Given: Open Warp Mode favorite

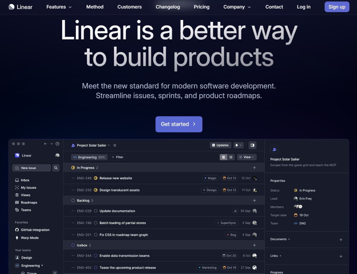Looking at the screenshot, I should (x=27, y=238).
